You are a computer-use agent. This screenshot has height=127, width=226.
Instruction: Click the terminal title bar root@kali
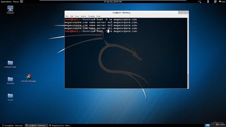point(121,13)
